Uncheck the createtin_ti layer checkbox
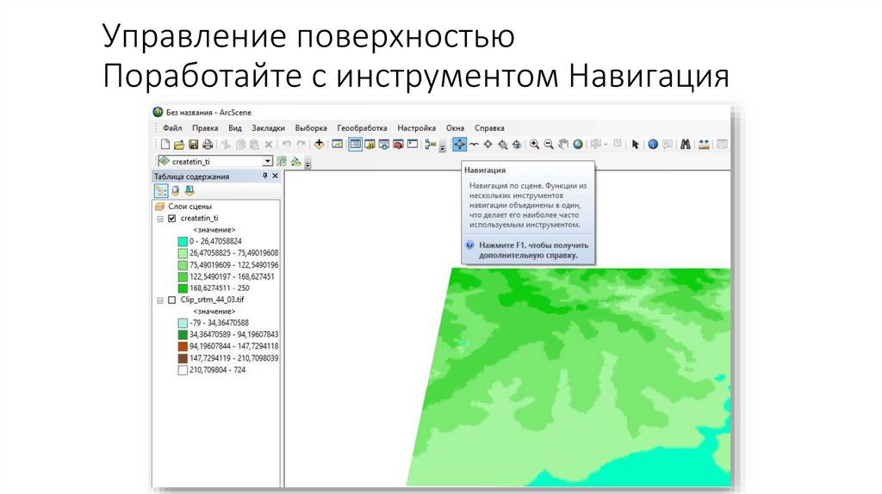The image size is (882, 494). tap(172, 218)
